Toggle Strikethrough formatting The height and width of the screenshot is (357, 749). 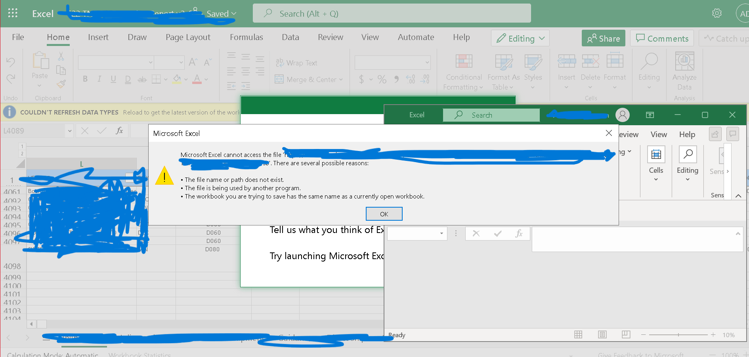point(142,79)
